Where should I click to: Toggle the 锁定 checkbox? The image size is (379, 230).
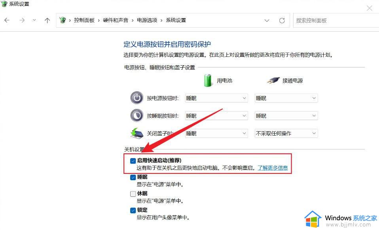(x=133, y=210)
